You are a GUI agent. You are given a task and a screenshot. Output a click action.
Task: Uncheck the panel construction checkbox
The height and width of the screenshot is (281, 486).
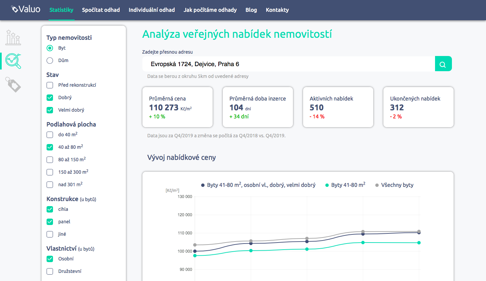pyautogui.click(x=50, y=222)
